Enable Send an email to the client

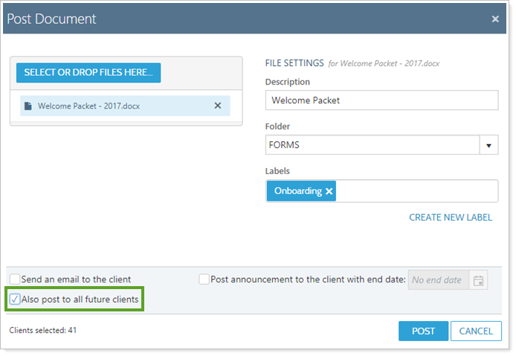(16, 279)
